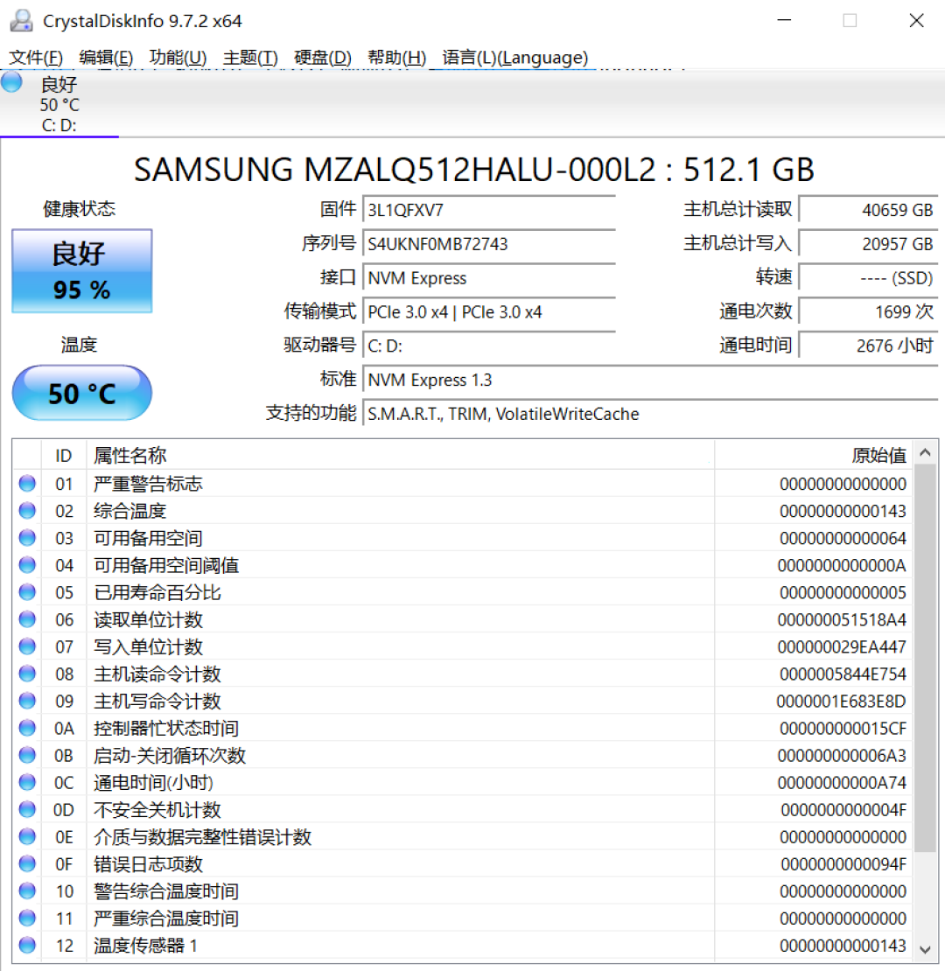The height and width of the screenshot is (971, 945).
Task: Click status orb for 03 可用备用空间
Action: tap(27, 537)
